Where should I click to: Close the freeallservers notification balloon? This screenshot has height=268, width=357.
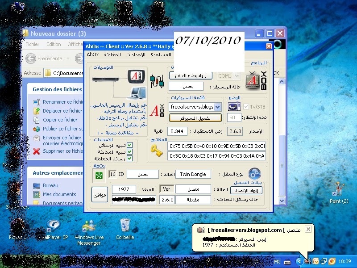(x=308, y=229)
